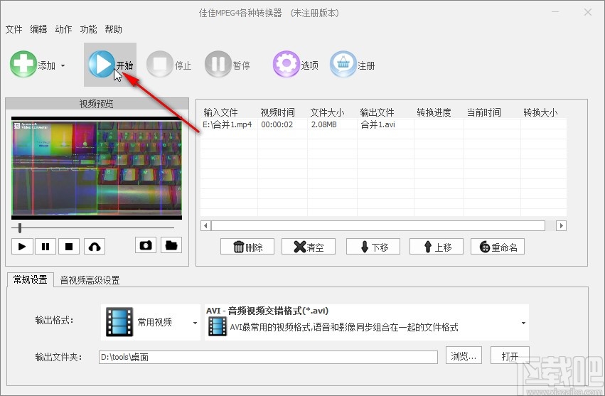
Task: Click the 注册 register basket icon
Action: (x=343, y=64)
